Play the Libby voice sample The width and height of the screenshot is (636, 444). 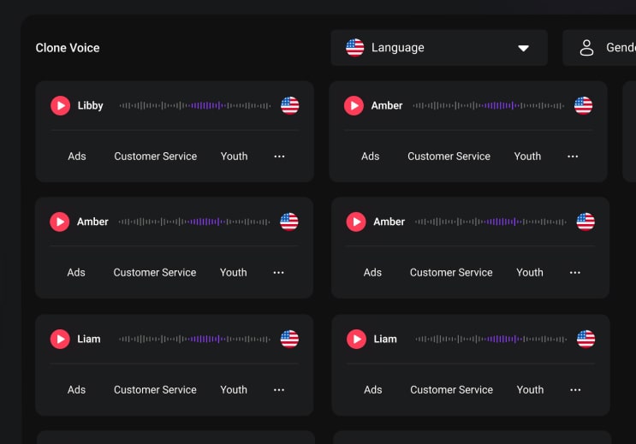[x=60, y=105]
